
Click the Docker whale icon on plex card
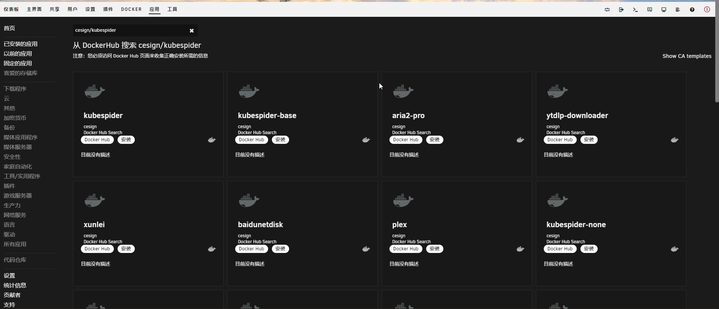tap(521, 248)
